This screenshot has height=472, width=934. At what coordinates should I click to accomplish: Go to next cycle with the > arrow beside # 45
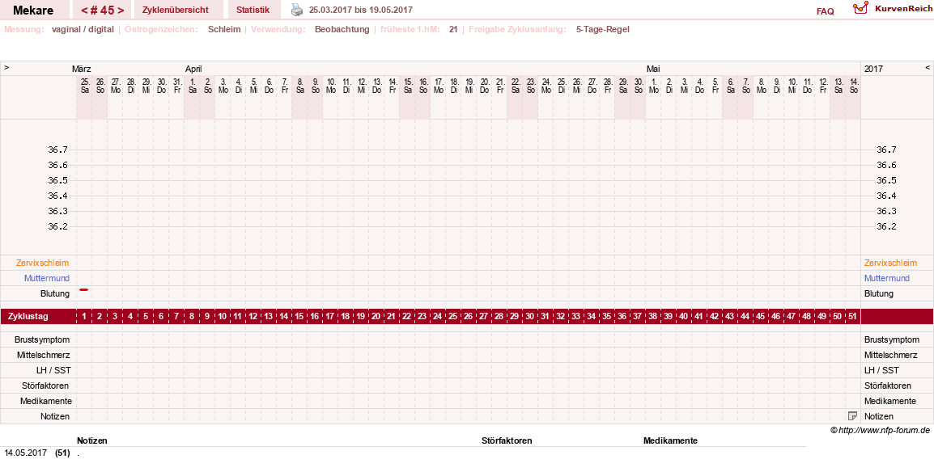[x=121, y=11]
